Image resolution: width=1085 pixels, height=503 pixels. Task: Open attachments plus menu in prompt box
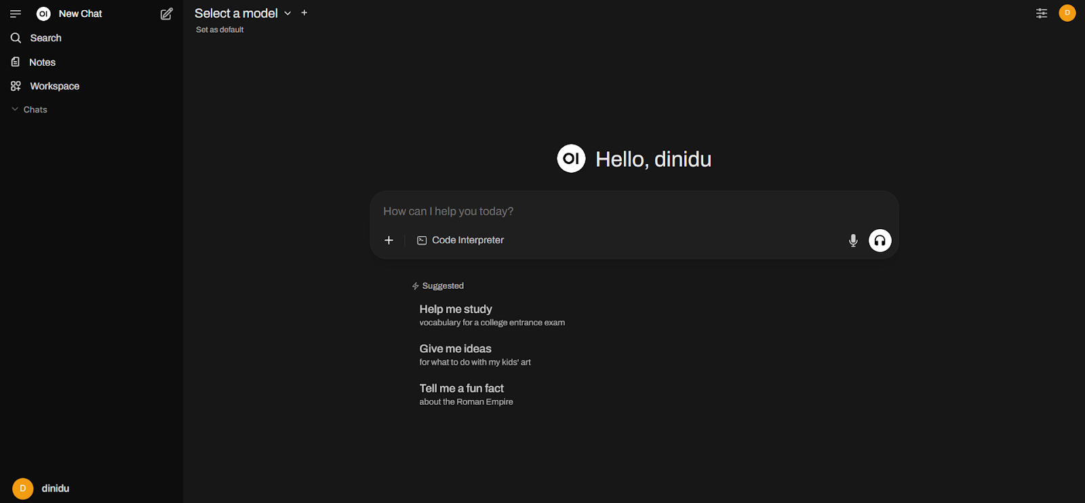(389, 240)
